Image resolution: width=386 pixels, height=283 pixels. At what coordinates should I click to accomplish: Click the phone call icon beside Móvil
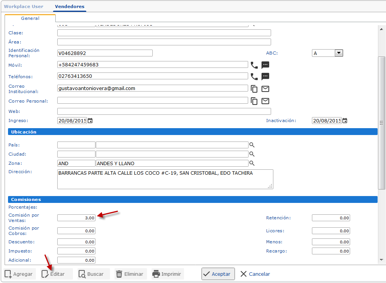tap(254, 65)
